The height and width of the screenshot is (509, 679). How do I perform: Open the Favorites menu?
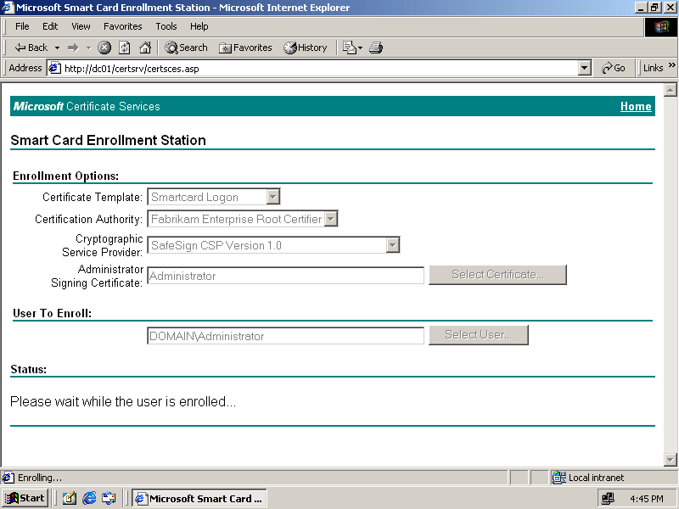(122, 26)
